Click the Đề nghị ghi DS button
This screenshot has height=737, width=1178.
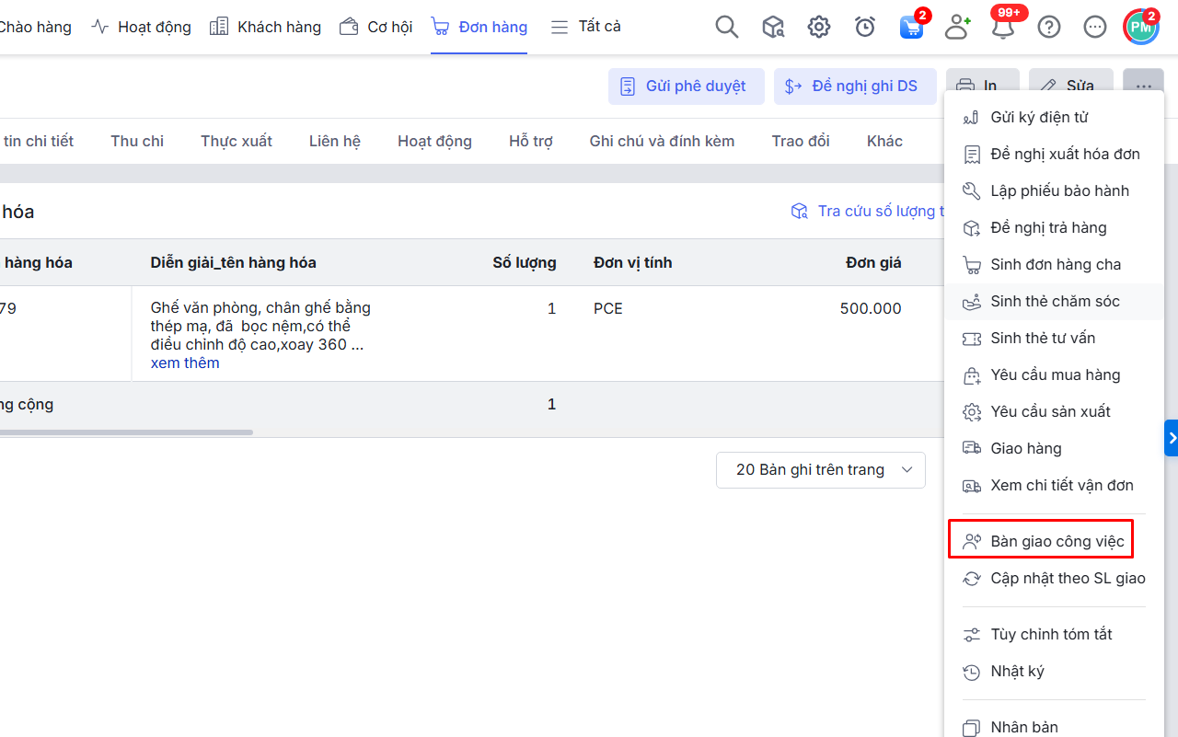[854, 86]
